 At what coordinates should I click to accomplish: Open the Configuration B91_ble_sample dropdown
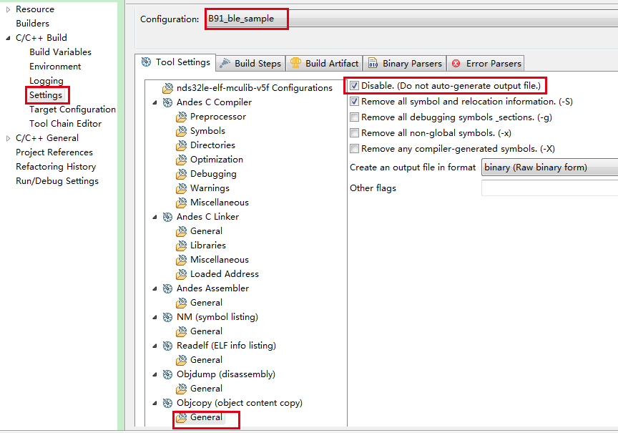tap(411, 19)
